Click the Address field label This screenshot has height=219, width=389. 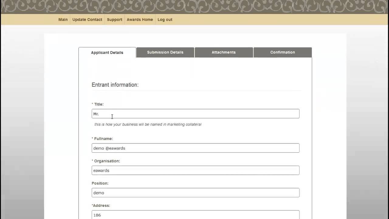[x=101, y=206]
